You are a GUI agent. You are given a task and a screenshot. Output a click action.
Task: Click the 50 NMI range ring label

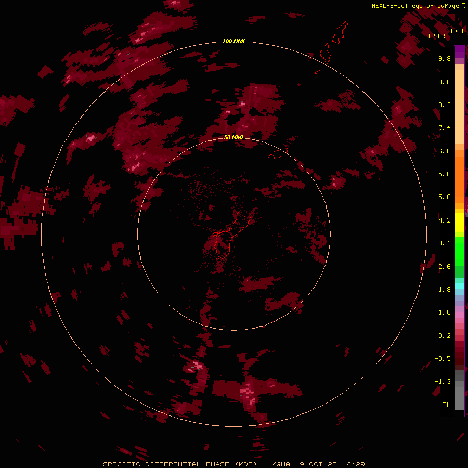tap(233, 137)
